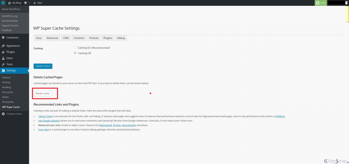Switch to the Easy tab

[x=39, y=38]
